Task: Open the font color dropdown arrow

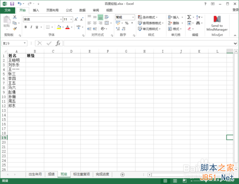Action: click(72, 27)
